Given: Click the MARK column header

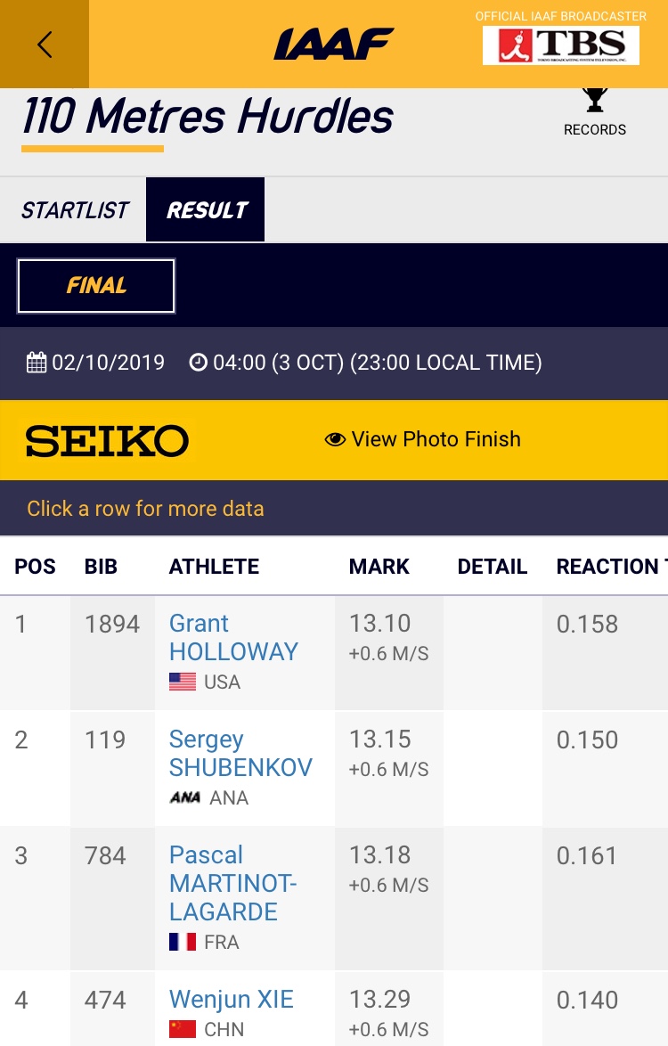Looking at the screenshot, I should click(x=379, y=567).
